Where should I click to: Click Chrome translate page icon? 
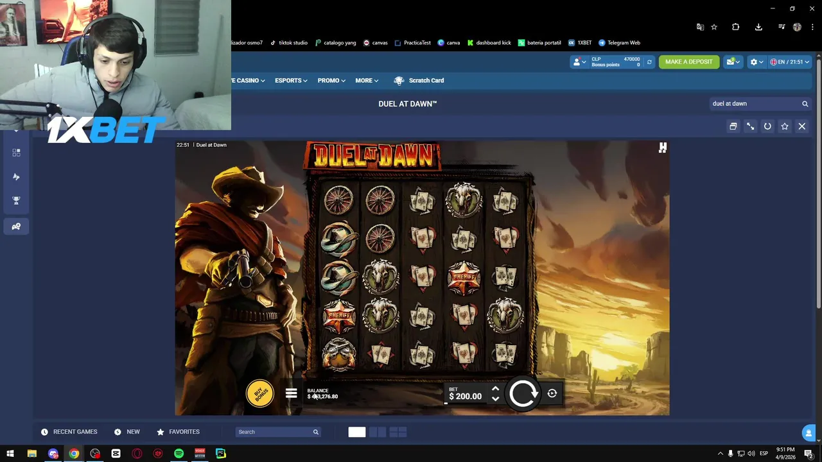[x=700, y=27]
